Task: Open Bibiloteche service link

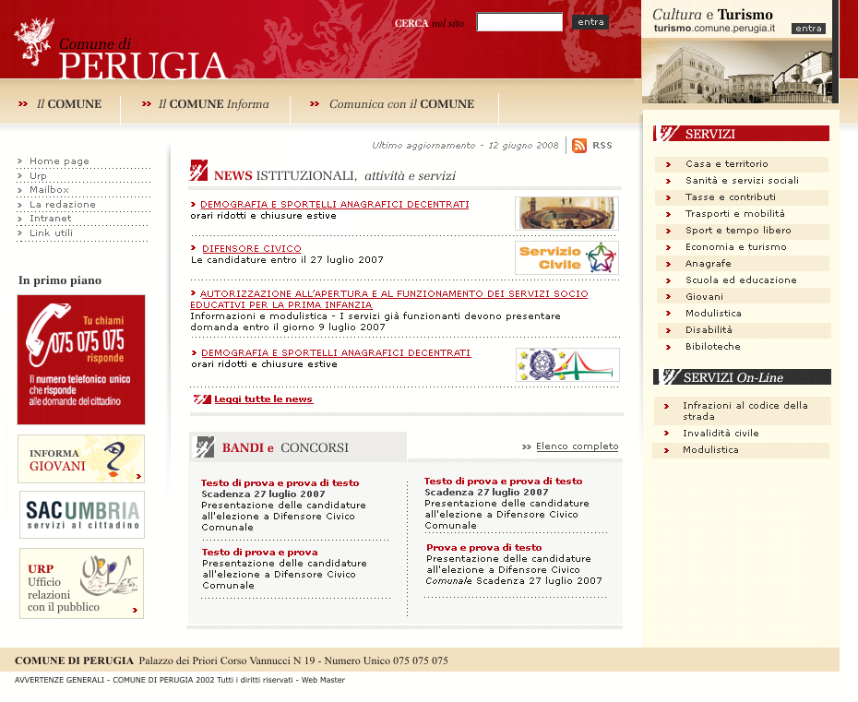Action: click(x=712, y=346)
